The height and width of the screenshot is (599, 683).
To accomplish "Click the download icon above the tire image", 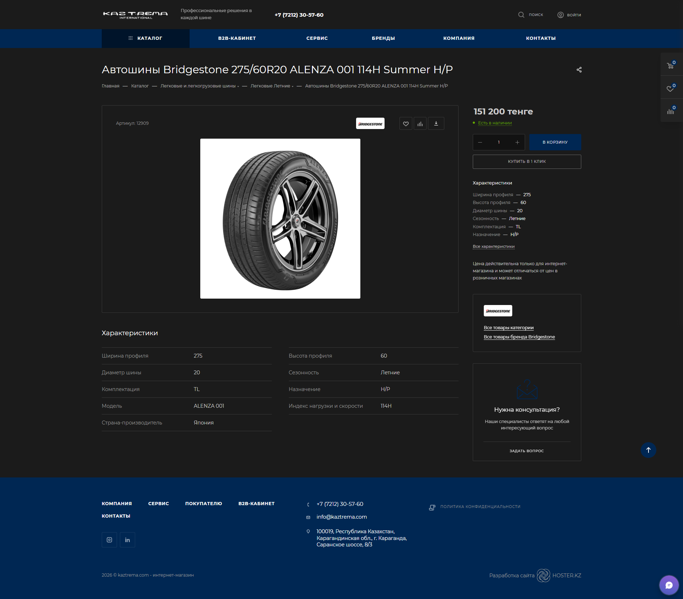I will coord(436,123).
